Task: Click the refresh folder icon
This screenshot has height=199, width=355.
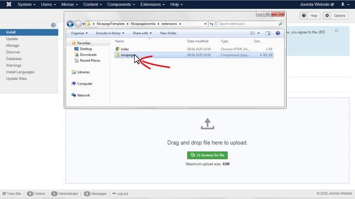Action: tap(211, 24)
